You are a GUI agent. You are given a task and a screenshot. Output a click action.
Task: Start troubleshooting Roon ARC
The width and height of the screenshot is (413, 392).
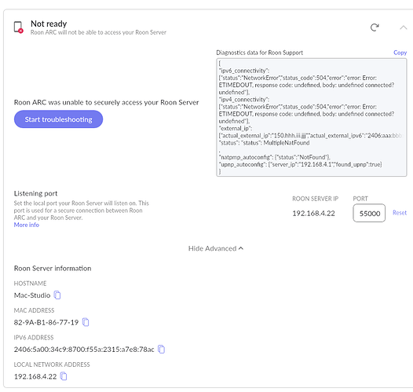click(x=58, y=119)
